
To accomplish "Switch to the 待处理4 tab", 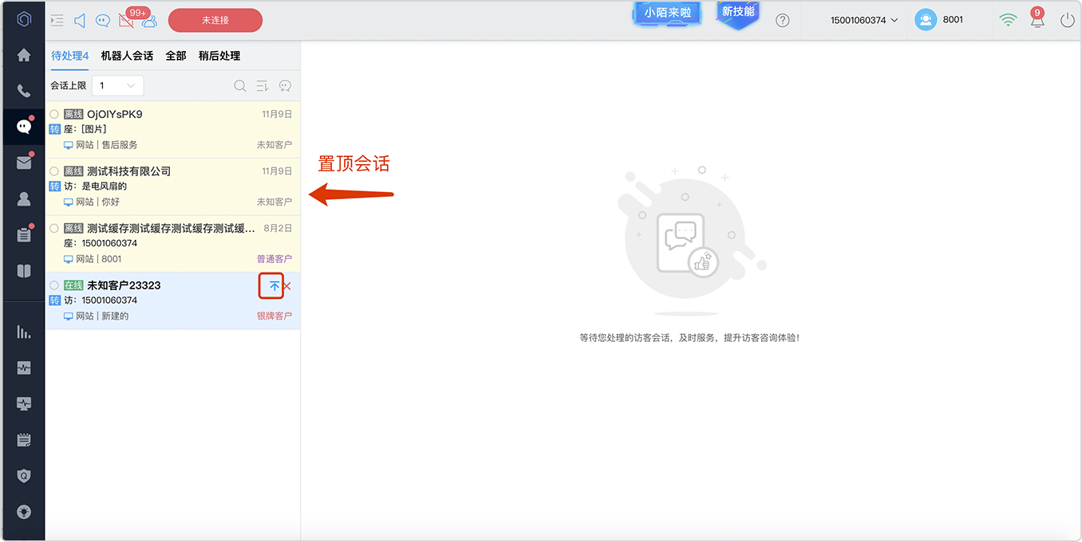I will coord(69,56).
